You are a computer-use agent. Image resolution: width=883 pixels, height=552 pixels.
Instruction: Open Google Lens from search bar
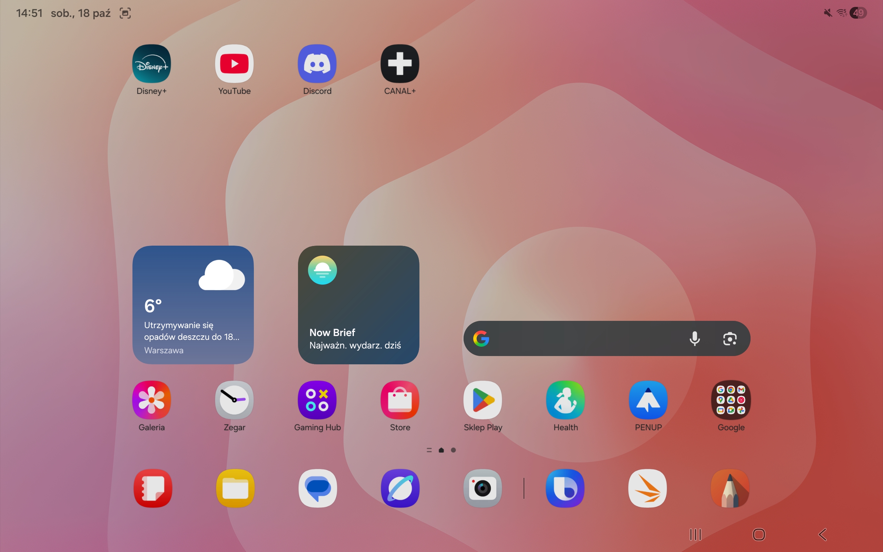[x=730, y=339]
